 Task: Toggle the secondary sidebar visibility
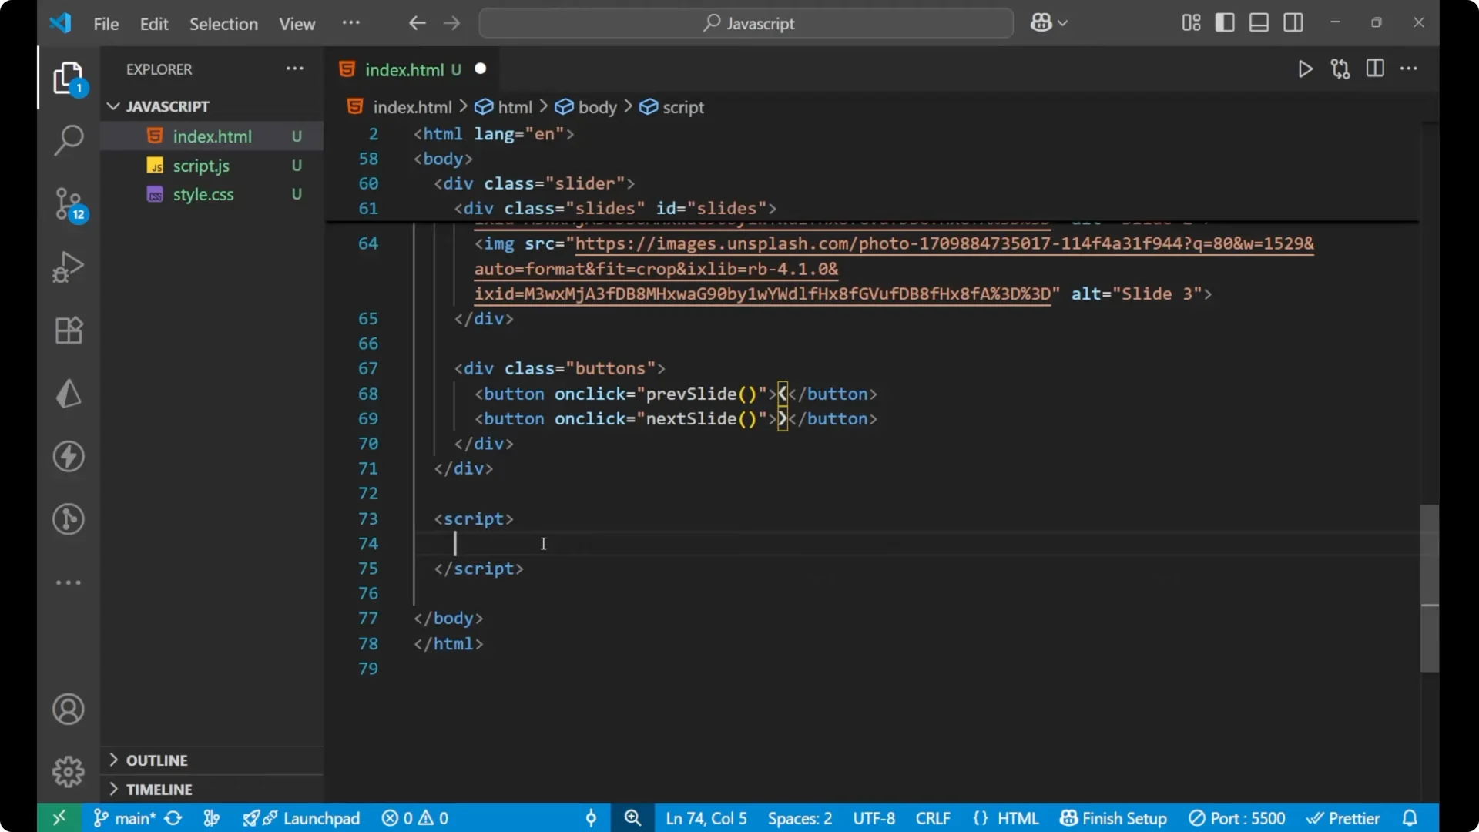coord(1293,22)
